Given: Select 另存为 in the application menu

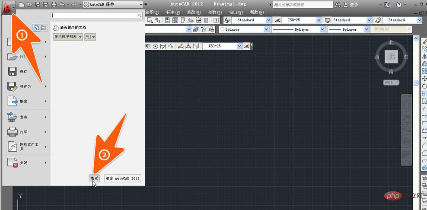Looking at the screenshot, I should [x=27, y=86].
